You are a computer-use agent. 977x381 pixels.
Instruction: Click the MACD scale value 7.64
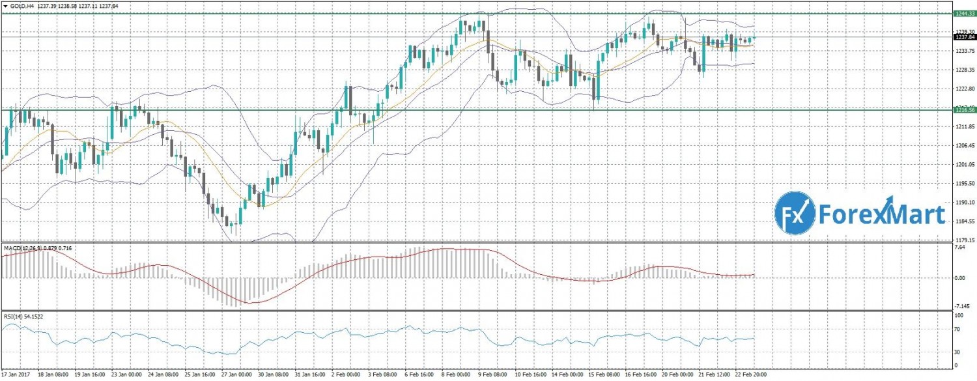click(x=959, y=247)
